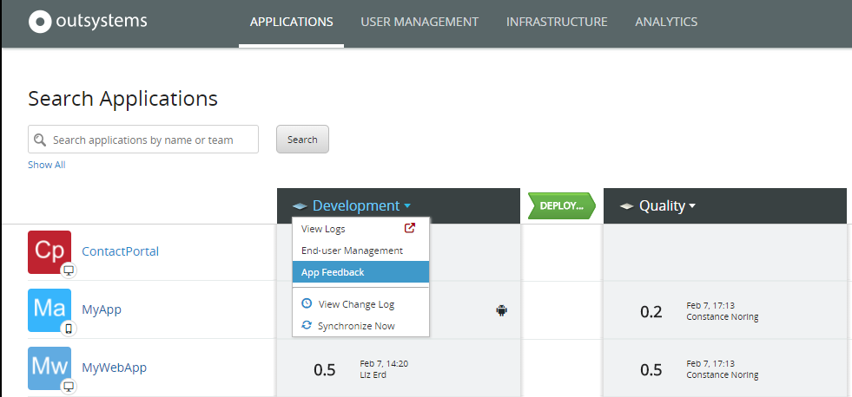This screenshot has width=852, height=397.
Task: Click the green Deploy button
Action: click(x=560, y=206)
